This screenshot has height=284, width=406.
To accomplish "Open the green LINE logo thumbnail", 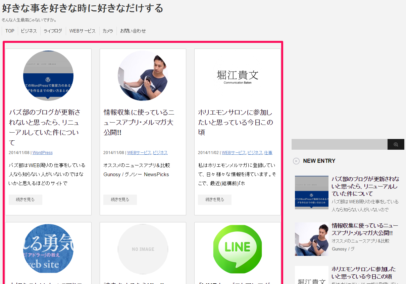I will click(238, 249).
